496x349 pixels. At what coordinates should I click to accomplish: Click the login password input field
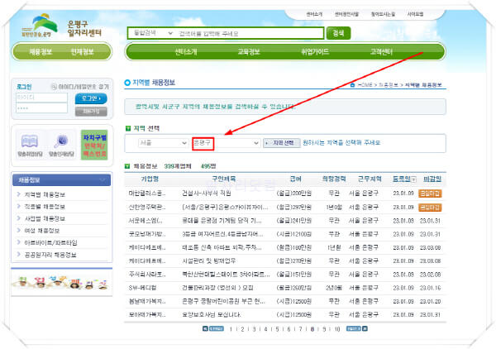point(41,108)
